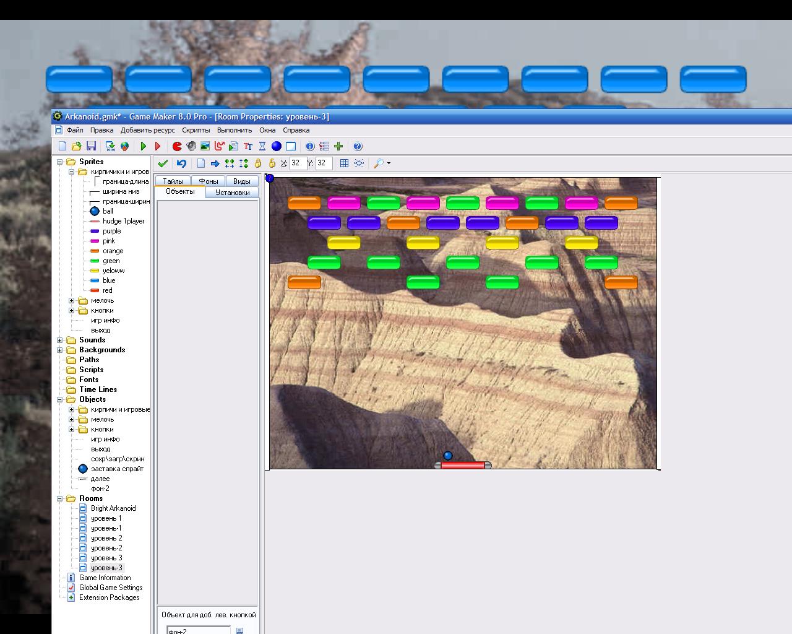Image resolution: width=792 pixels, height=634 pixels.
Task: Create a new font resource, TT icon
Action: [248, 146]
